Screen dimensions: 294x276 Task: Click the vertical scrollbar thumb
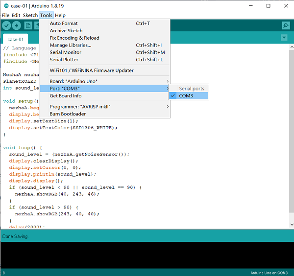coord(292,131)
